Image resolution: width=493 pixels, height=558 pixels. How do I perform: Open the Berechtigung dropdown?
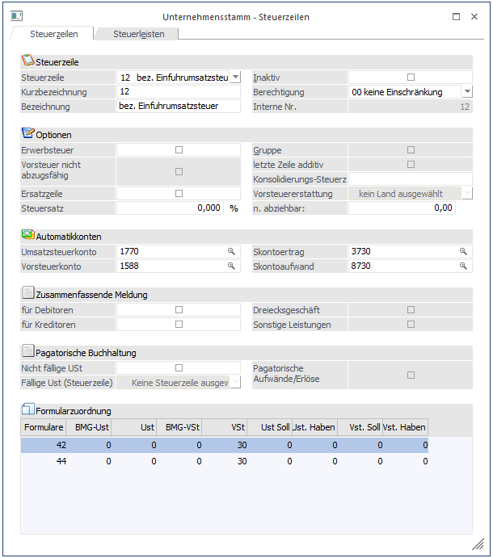tap(466, 92)
